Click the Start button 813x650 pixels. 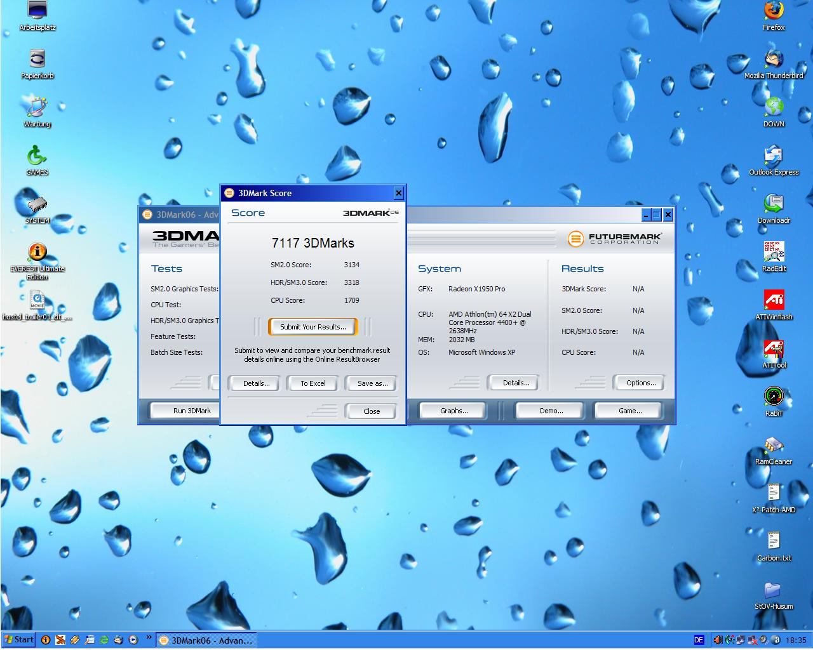(x=18, y=640)
